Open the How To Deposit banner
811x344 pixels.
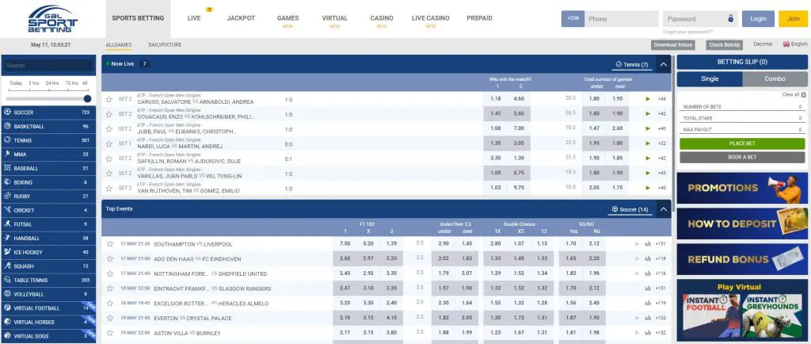[742, 224]
